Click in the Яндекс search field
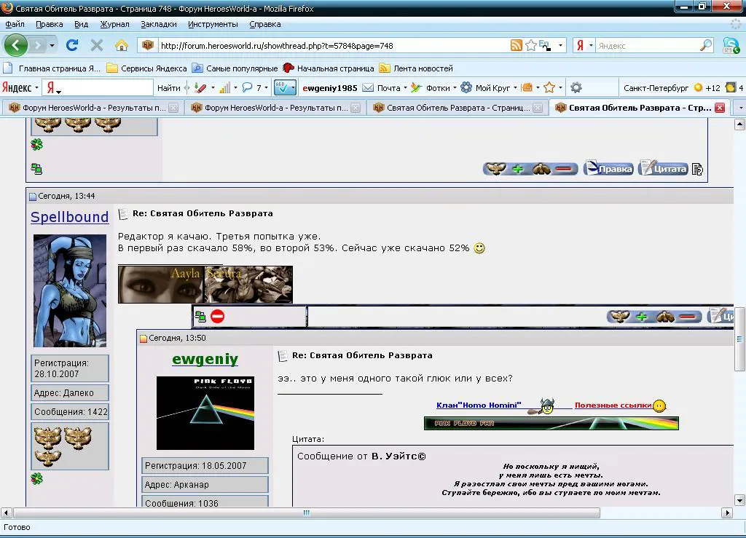This screenshot has height=538, width=746. [x=647, y=46]
